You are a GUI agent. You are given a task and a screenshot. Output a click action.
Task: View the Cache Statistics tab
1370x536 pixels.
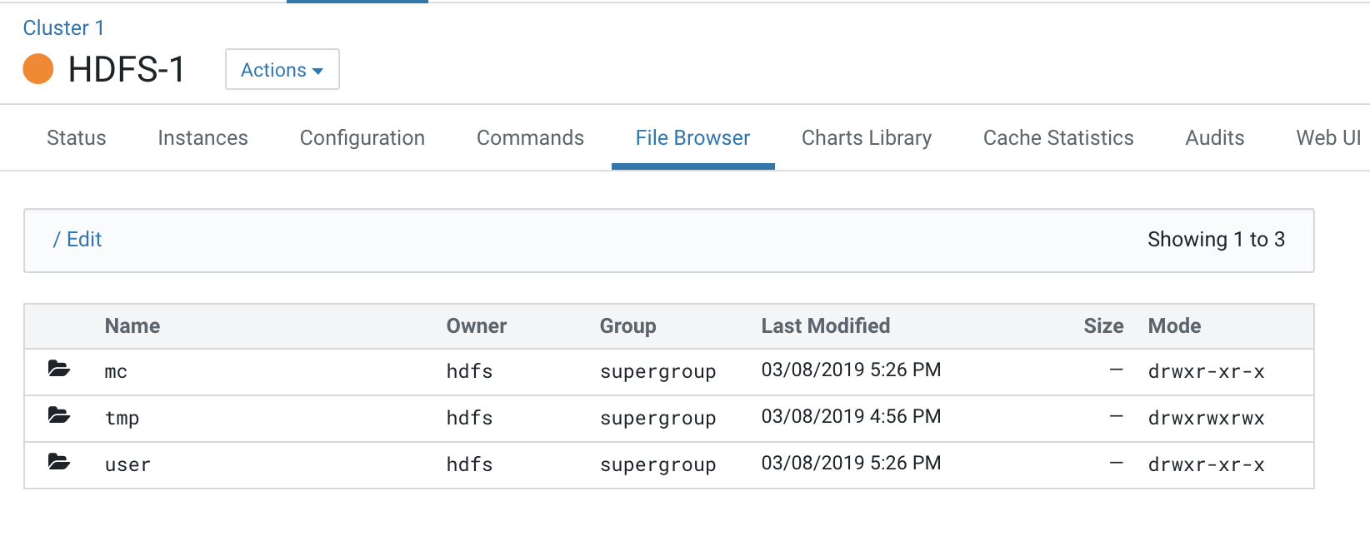[x=1058, y=138]
